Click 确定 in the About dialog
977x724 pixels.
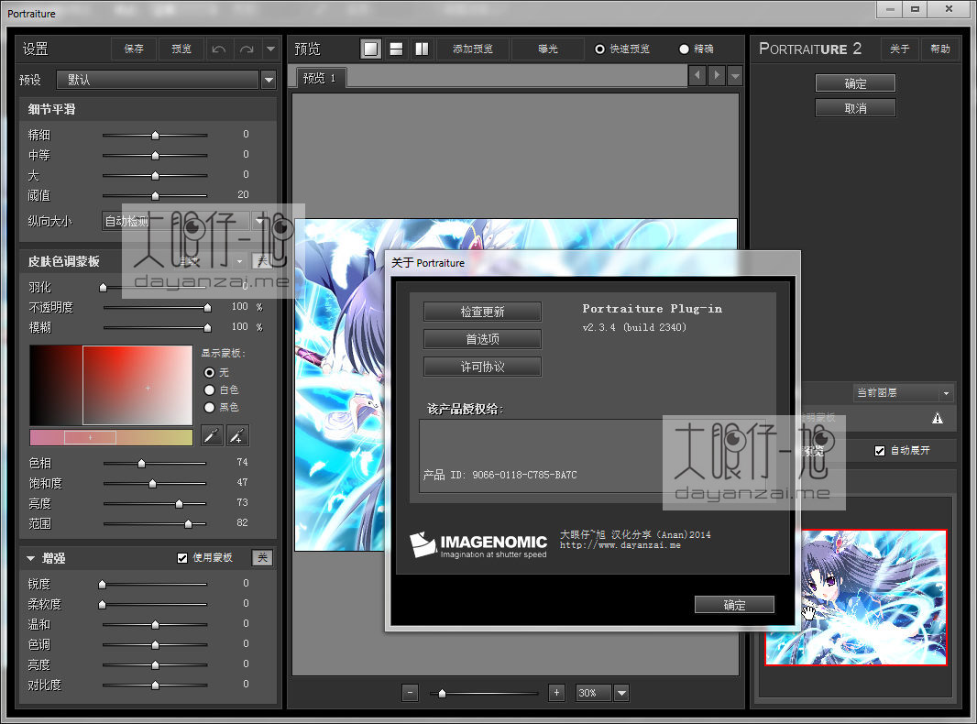(x=735, y=604)
